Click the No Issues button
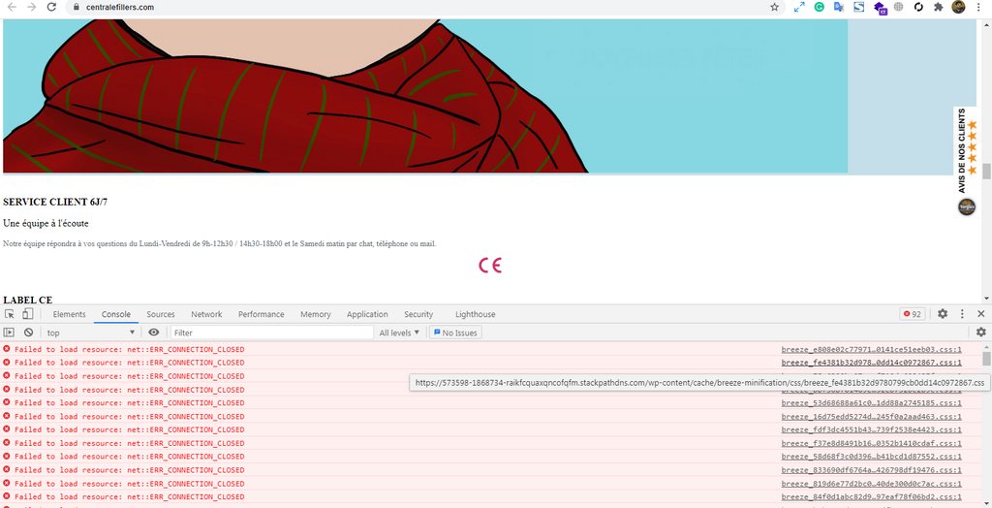 coord(455,333)
